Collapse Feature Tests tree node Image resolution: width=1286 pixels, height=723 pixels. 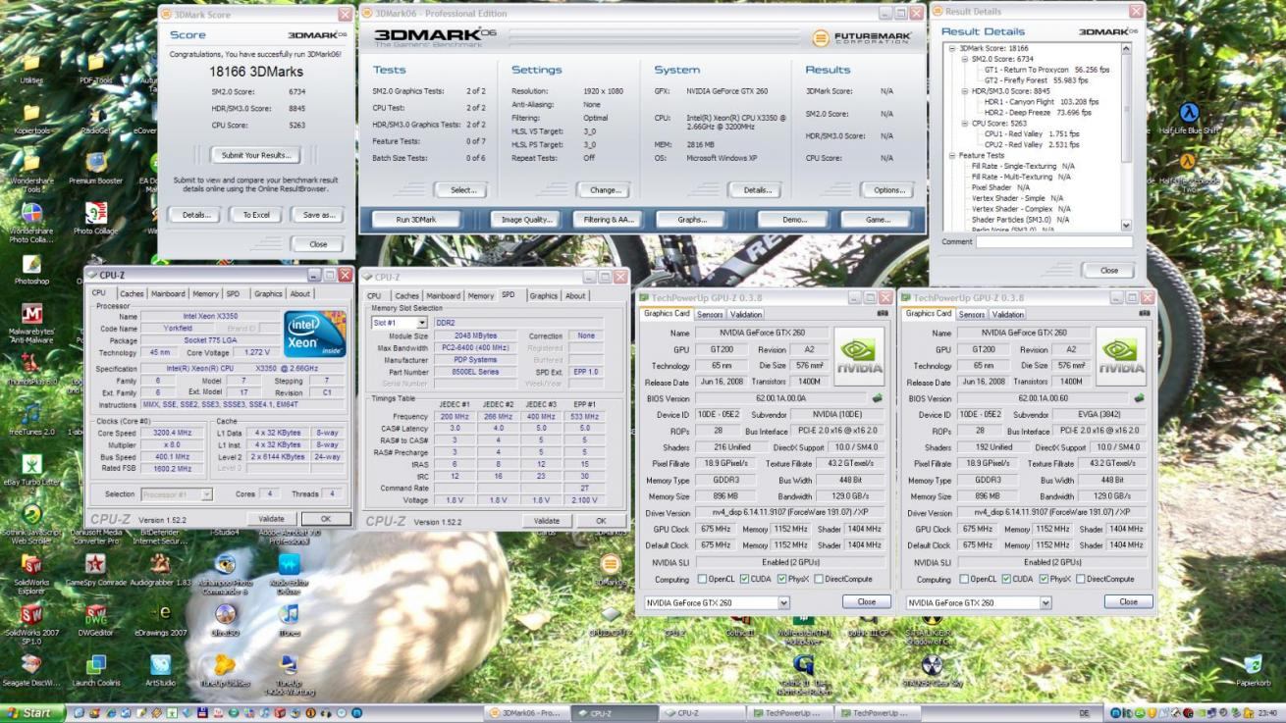(x=952, y=156)
